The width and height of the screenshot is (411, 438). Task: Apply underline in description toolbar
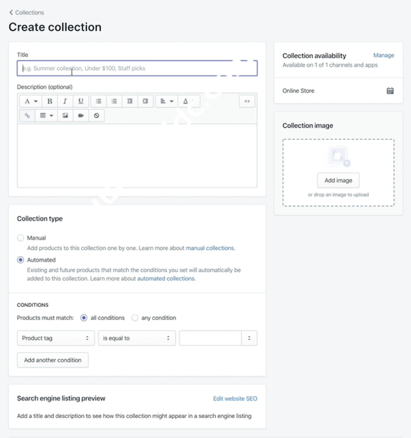[x=81, y=102]
